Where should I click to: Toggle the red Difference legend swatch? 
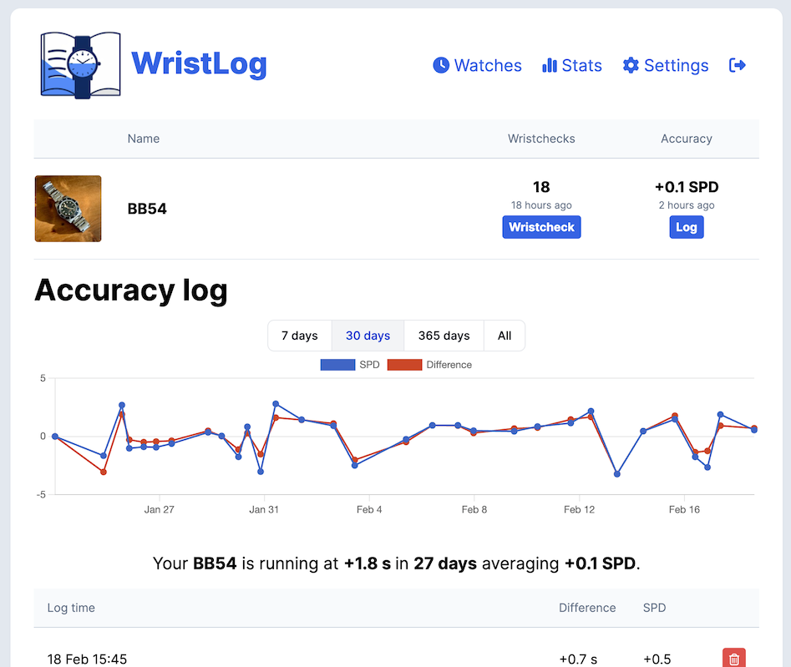coord(403,365)
